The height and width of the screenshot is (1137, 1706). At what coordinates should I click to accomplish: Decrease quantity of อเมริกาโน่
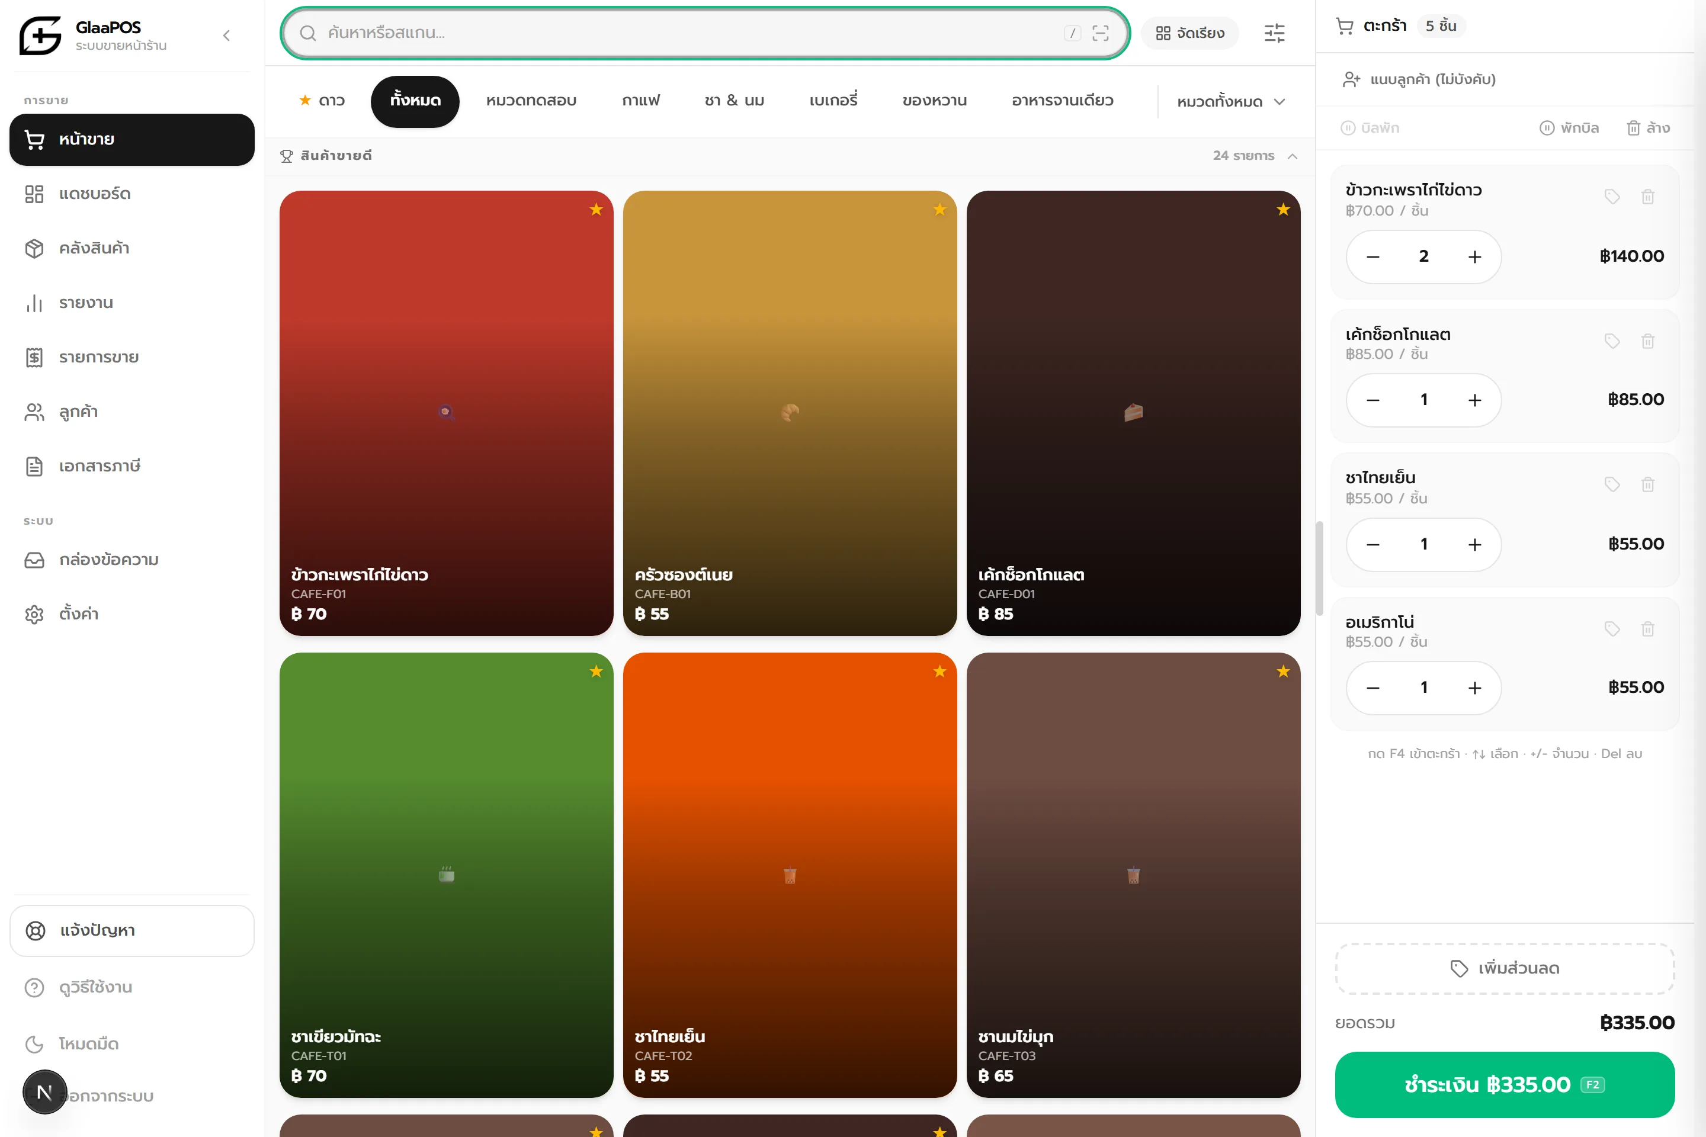(x=1373, y=688)
